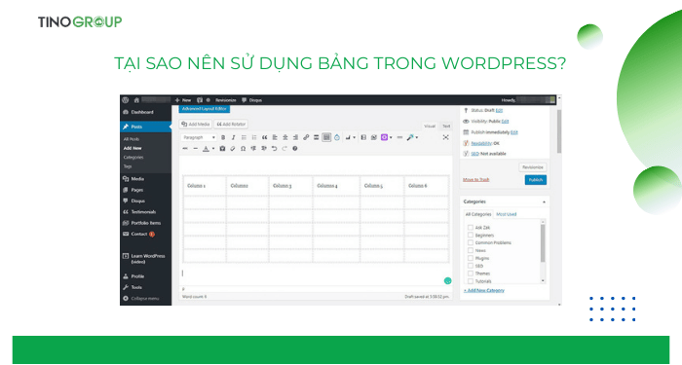Screen dimensions: 682x365
Task: Decrease indent
Action: (x=253, y=149)
